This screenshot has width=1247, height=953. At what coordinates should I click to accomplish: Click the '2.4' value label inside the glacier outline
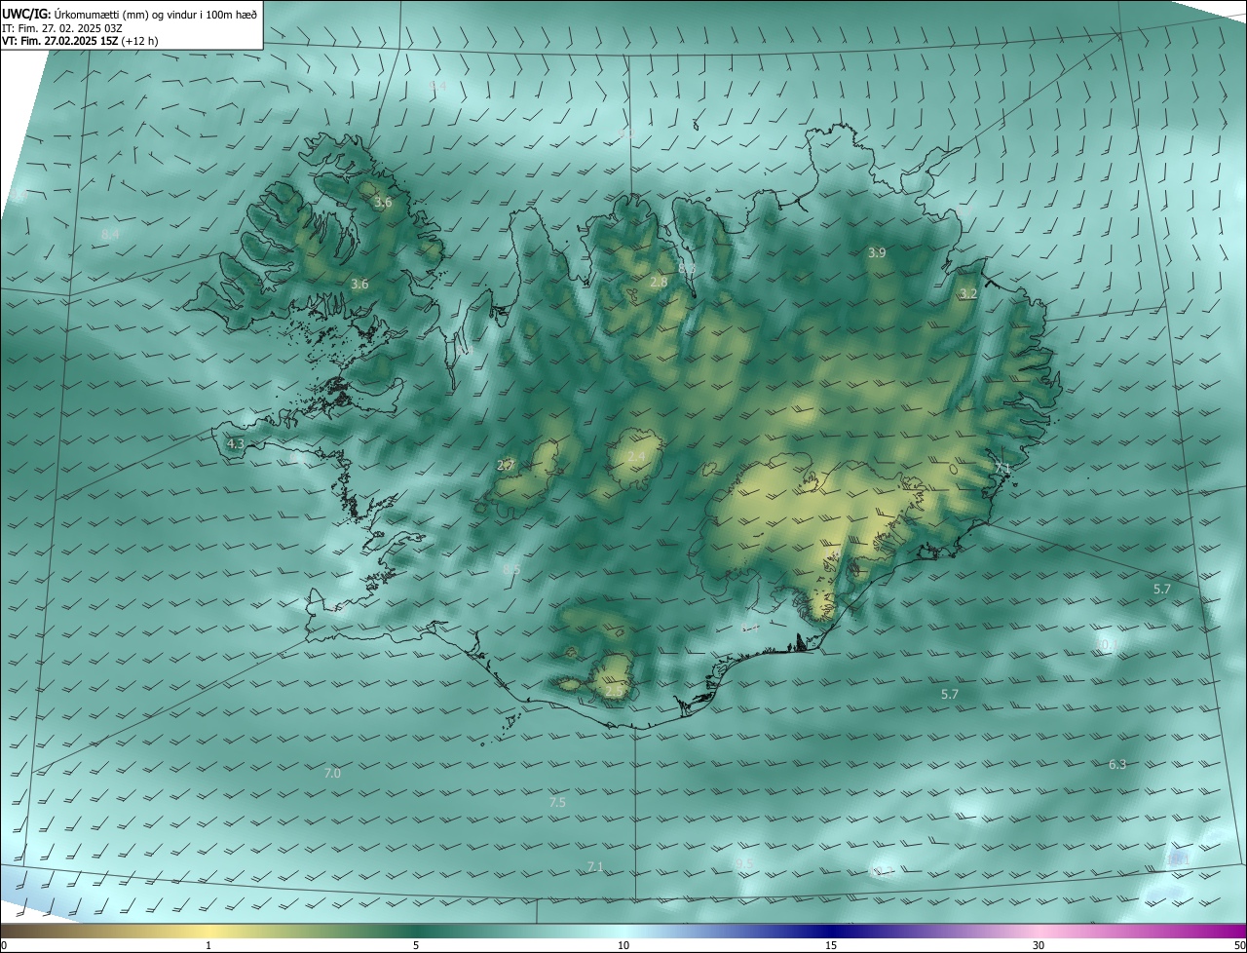pyautogui.click(x=636, y=456)
